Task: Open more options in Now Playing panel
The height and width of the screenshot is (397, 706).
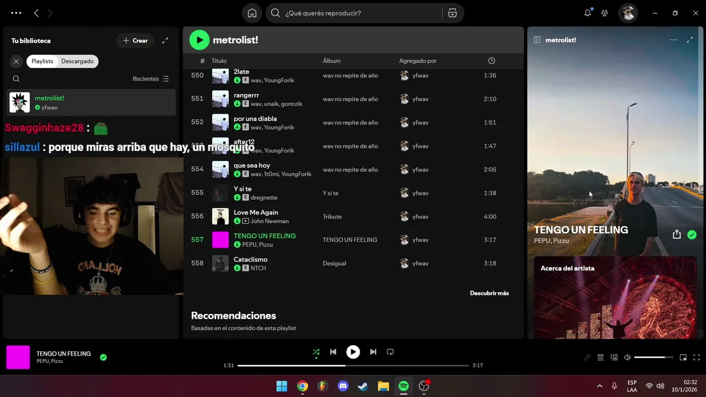Action: [x=673, y=40]
